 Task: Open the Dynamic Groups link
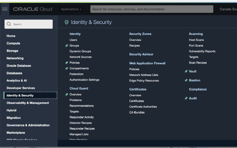[x=80, y=51]
